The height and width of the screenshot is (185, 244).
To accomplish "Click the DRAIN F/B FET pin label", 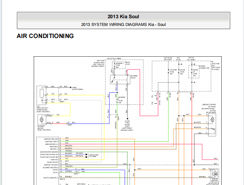I will (52, 162).
